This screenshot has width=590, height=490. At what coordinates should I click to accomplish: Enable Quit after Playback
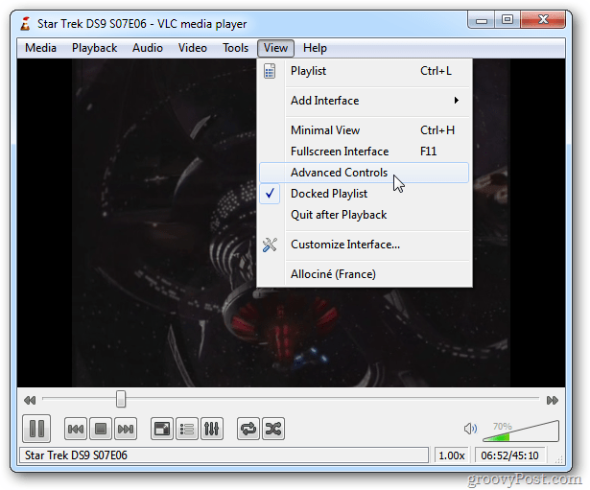tap(365, 215)
